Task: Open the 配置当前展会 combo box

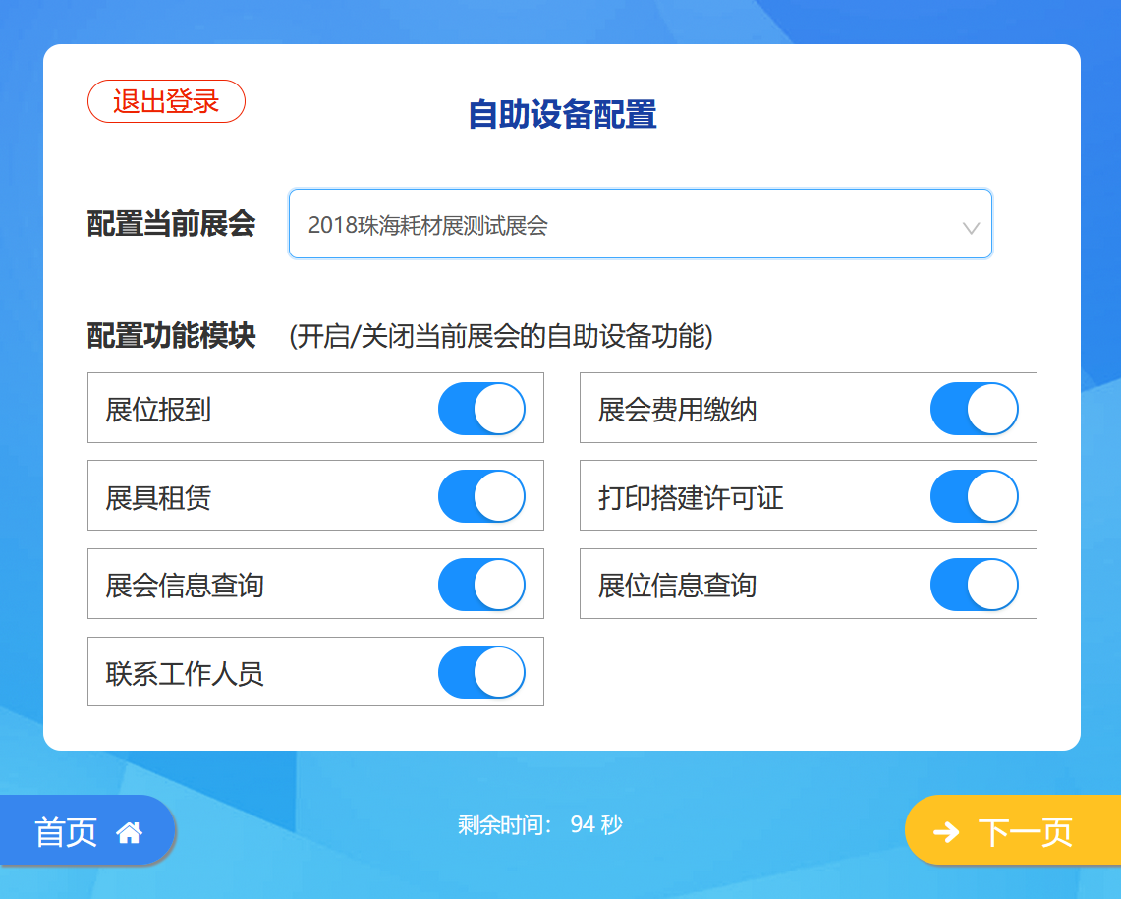Action: [x=640, y=224]
